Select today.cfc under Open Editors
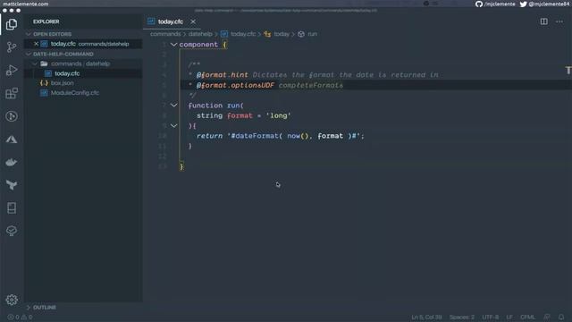This screenshot has width=572, height=322. click(x=83, y=44)
